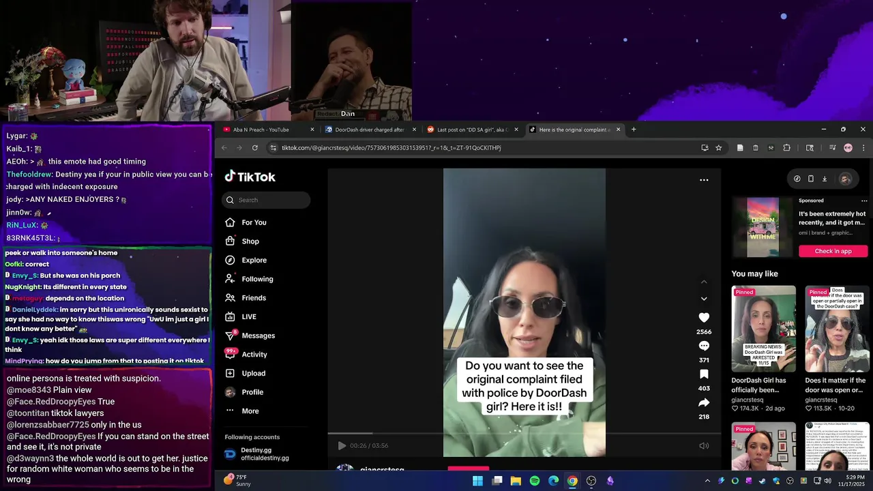The height and width of the screenshot is (491, 873).
Task: Open Profile page from sidebar
Action: (x=244, y=392)
